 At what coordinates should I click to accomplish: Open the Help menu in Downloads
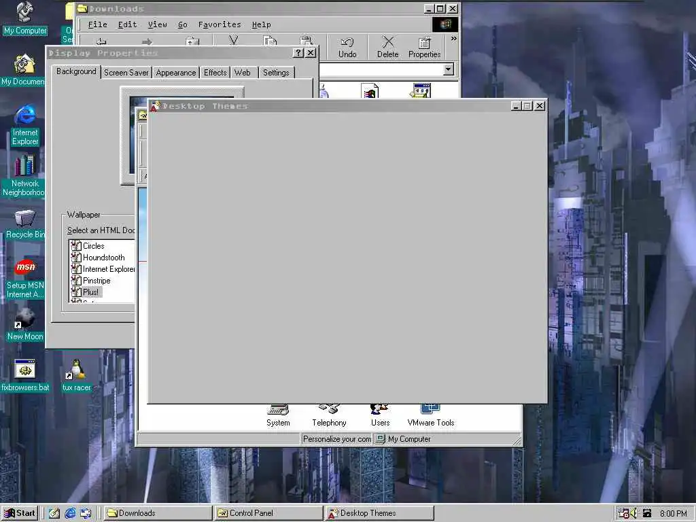pos(261,24)
